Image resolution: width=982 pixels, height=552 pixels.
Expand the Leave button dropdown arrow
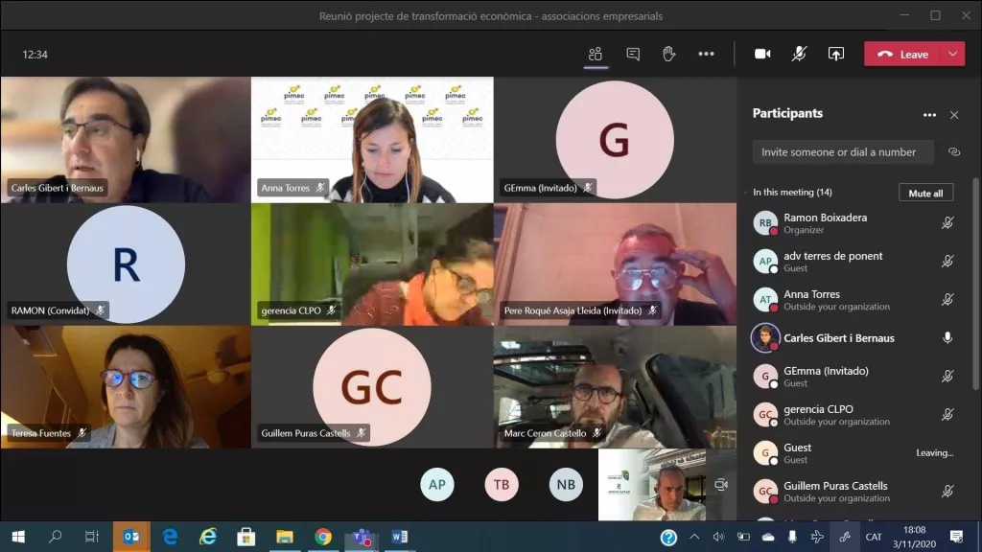pos(952,54)
